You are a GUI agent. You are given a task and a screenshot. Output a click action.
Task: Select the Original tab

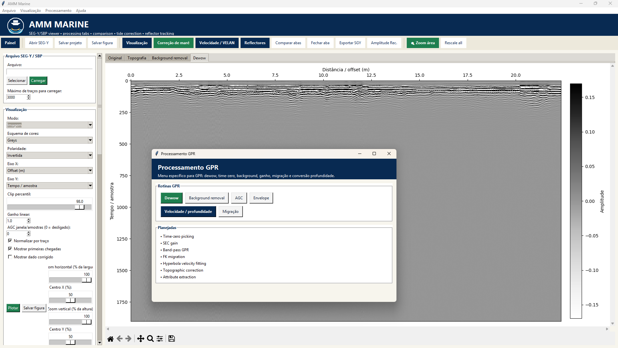click(115, 58)
